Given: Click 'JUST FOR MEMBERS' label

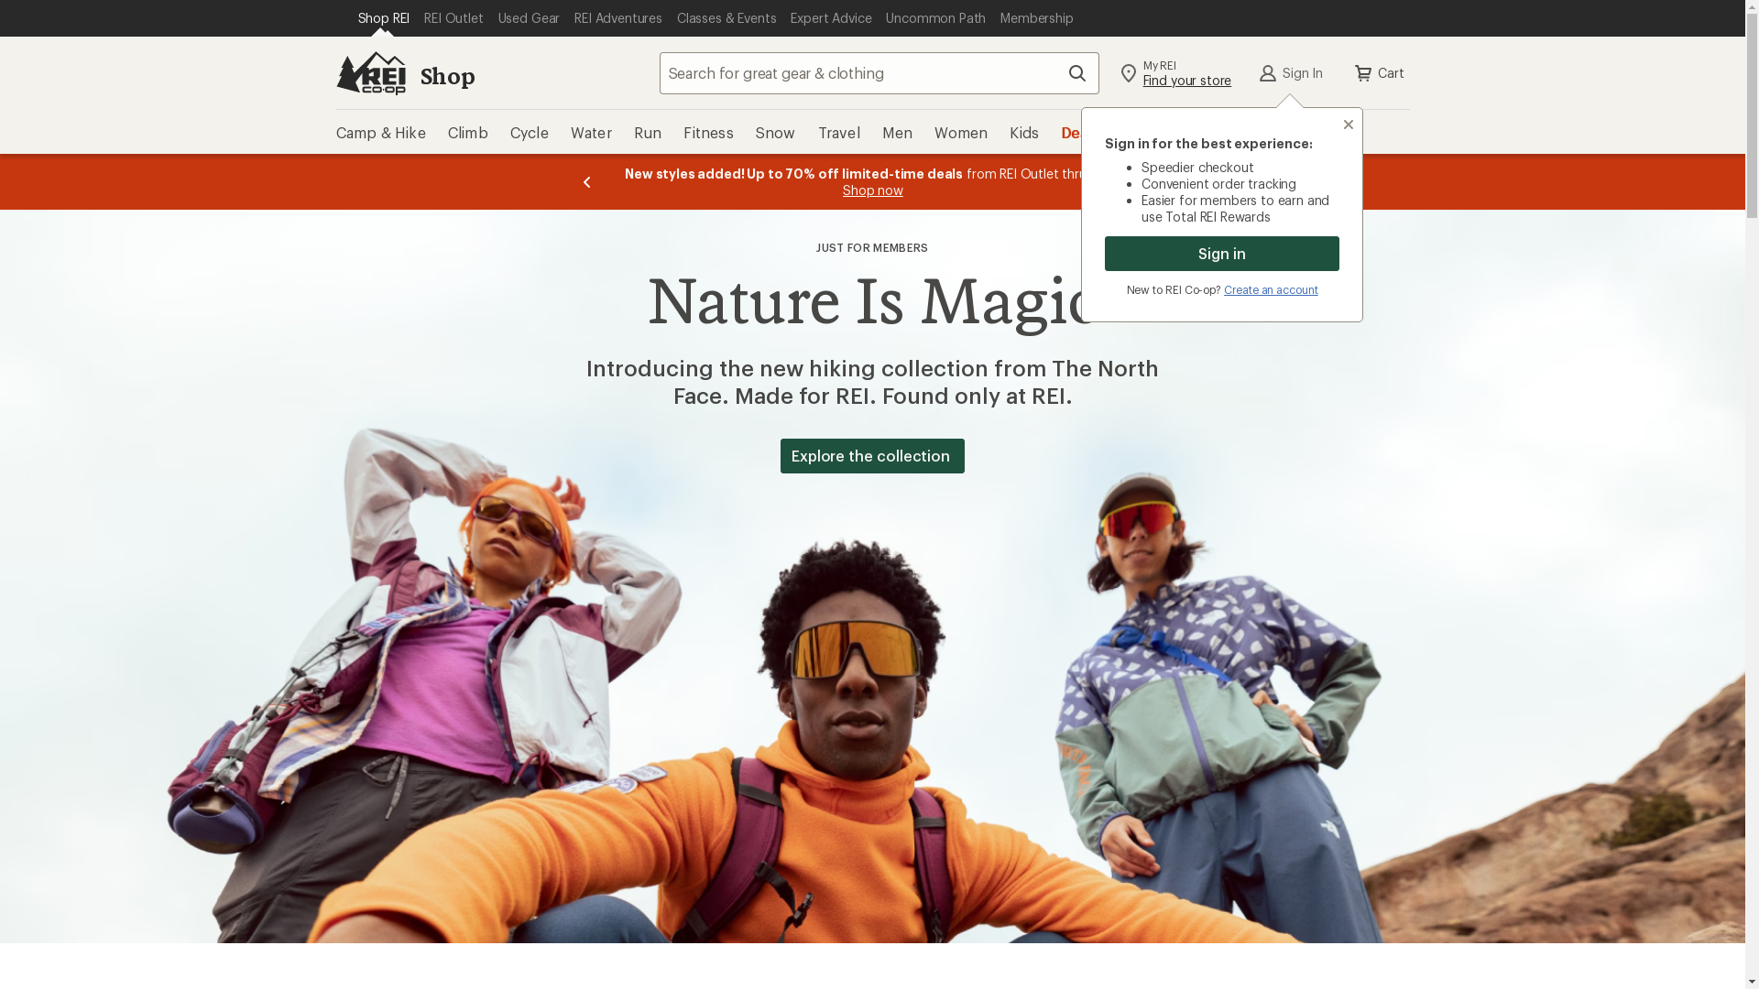Looking at the screenshot, I should click(872, 248).
